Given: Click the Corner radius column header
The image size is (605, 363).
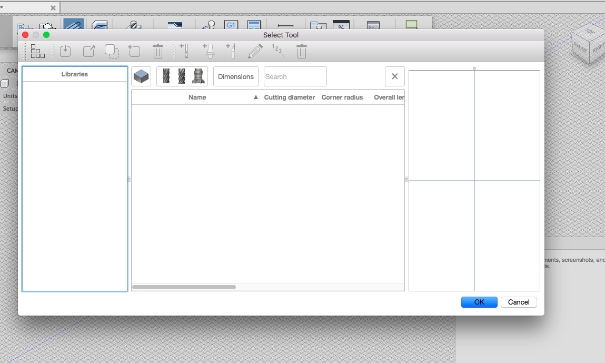Looking at the screenshot, I should pyautogui.click(x=342, y=97).
